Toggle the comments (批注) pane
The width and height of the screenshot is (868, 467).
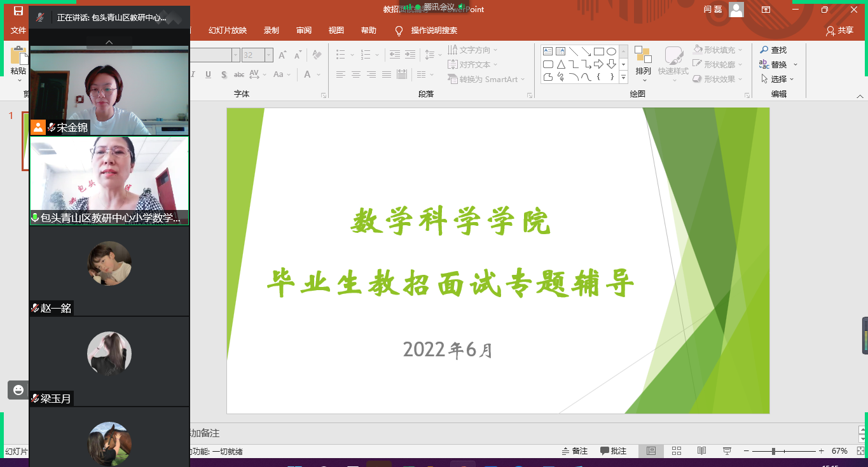tap(614, 450)
